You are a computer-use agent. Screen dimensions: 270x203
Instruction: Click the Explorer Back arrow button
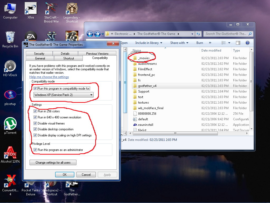click(90, 34)
